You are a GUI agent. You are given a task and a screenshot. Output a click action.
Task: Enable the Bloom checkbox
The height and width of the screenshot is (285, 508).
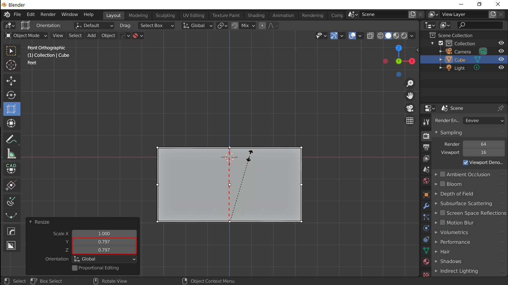443,184
